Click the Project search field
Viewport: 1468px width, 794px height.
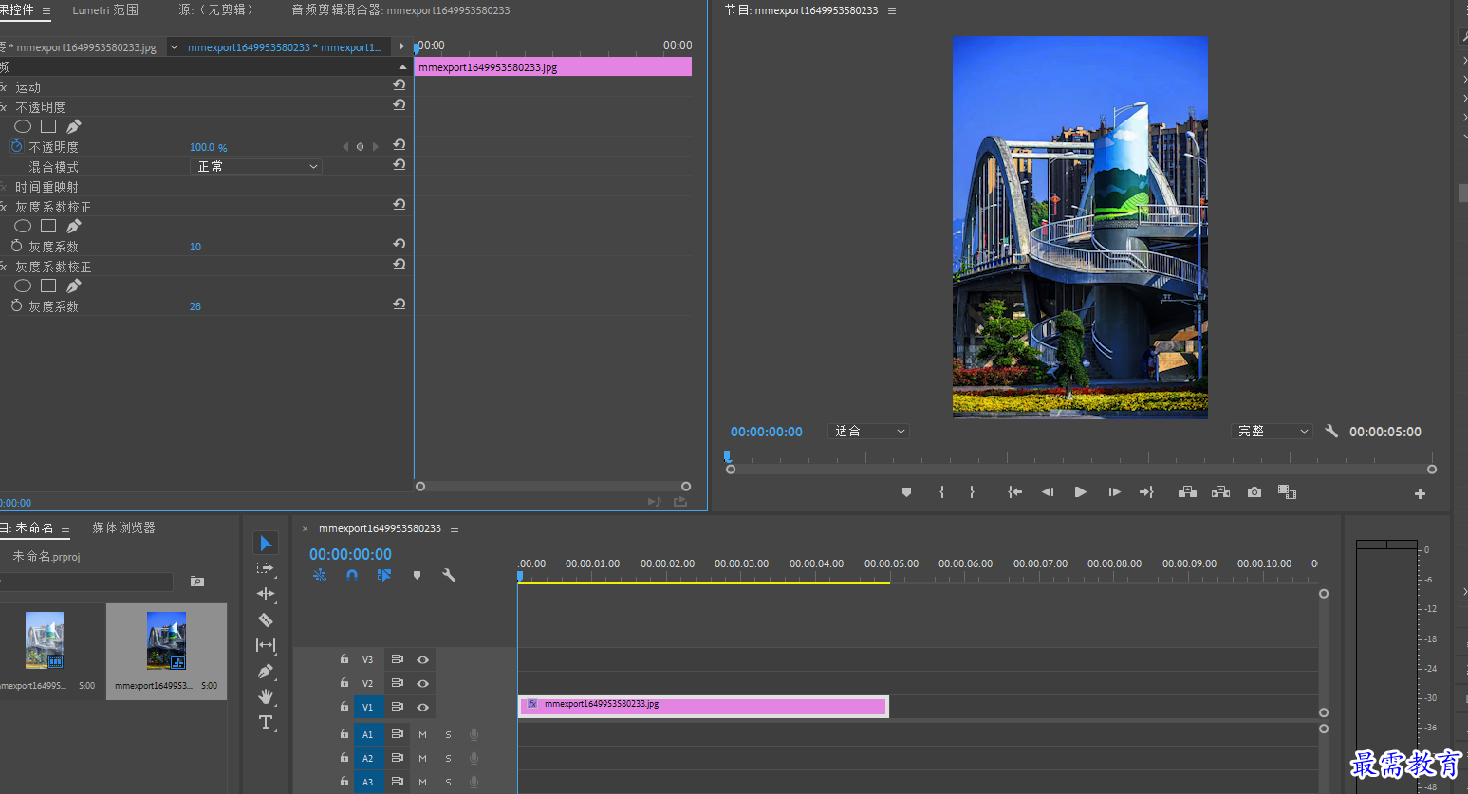coord(86,581)
